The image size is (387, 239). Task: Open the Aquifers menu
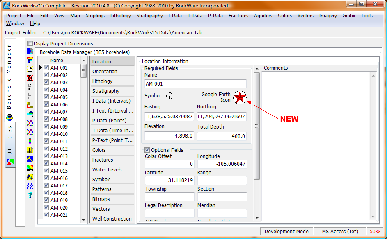(x=263, y=16)
